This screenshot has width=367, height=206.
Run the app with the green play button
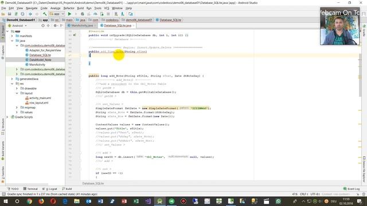69,14
